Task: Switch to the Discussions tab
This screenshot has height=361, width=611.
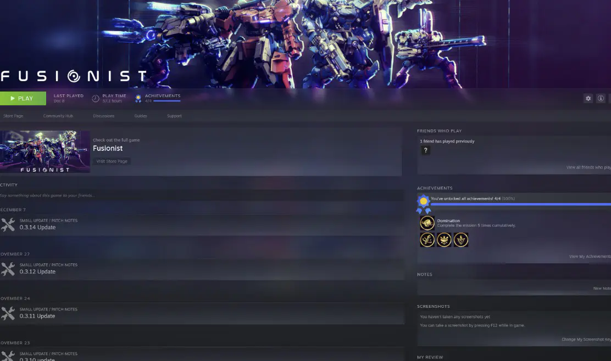Action: point(104,116)
